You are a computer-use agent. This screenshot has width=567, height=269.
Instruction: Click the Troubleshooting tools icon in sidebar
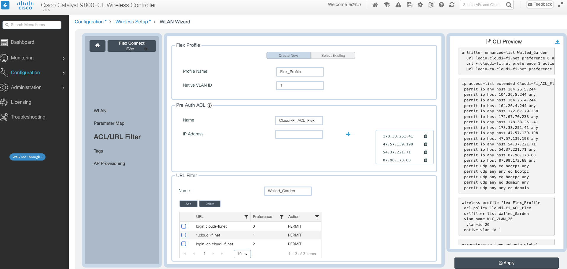point(4,117)
